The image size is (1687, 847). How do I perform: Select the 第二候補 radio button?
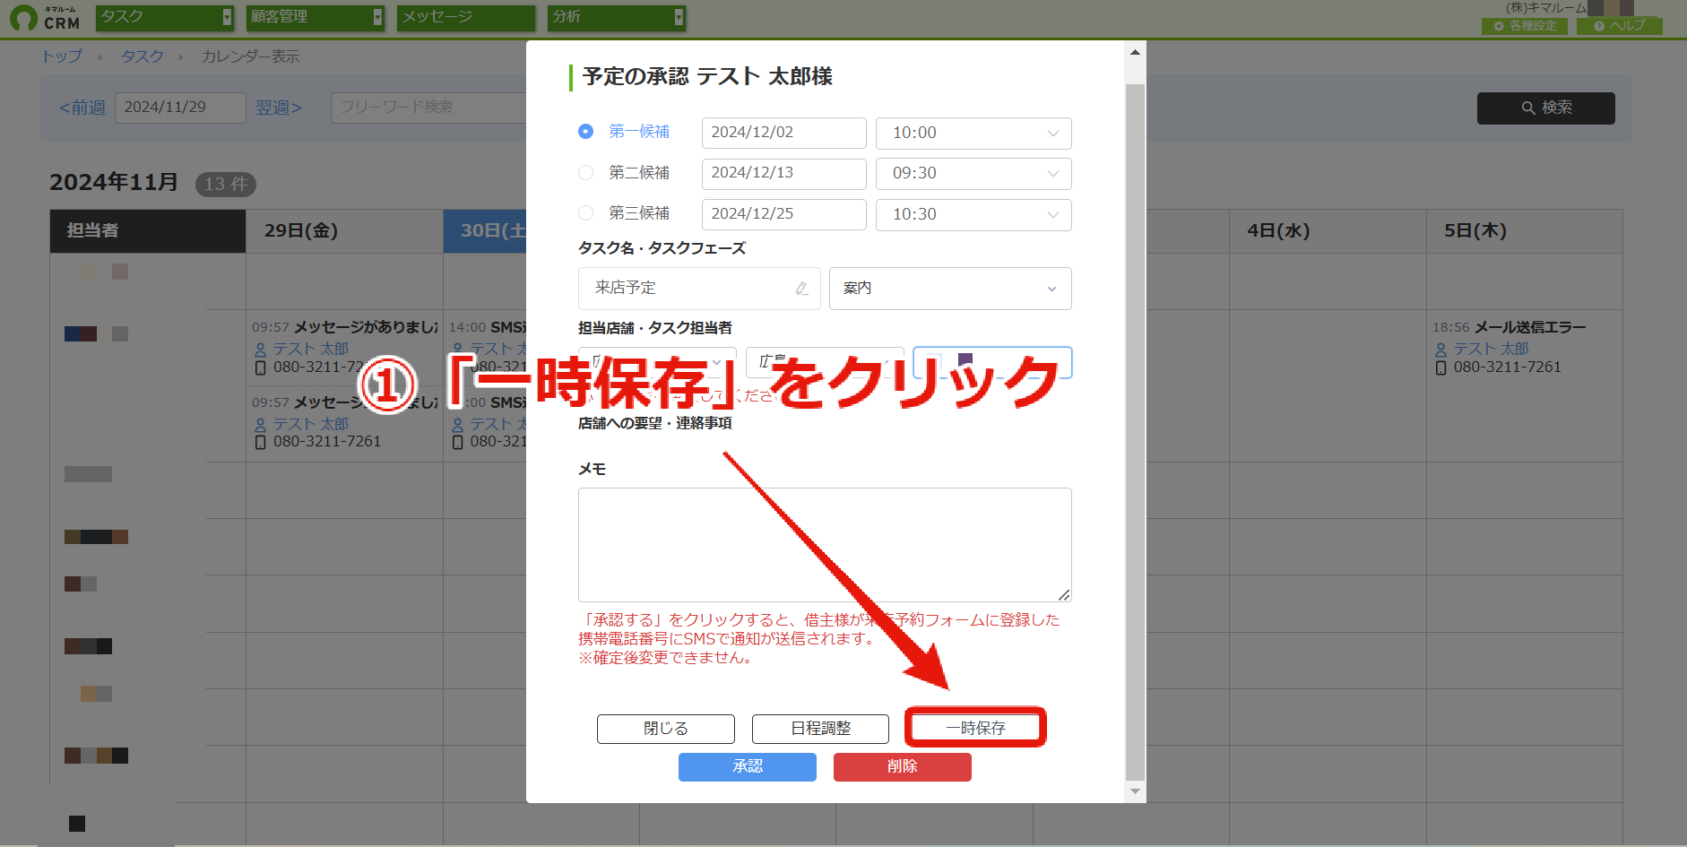click(585, 173)
